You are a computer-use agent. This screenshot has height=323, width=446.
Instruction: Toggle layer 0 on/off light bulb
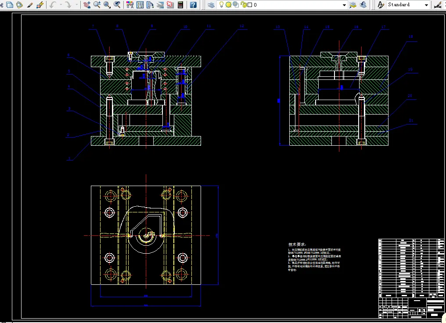(221, 4)
